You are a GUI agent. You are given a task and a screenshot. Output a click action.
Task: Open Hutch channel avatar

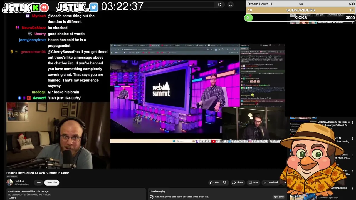coord(10,182)
